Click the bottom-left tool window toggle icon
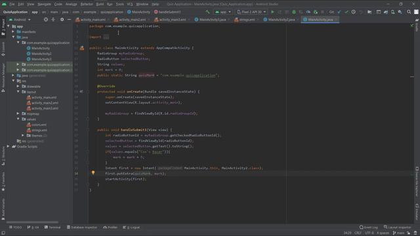420x236 pixels. click(x=3, y=233)
